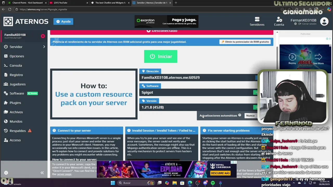Click the version 1.21.8 (4528) field

[x=198, y=107]
